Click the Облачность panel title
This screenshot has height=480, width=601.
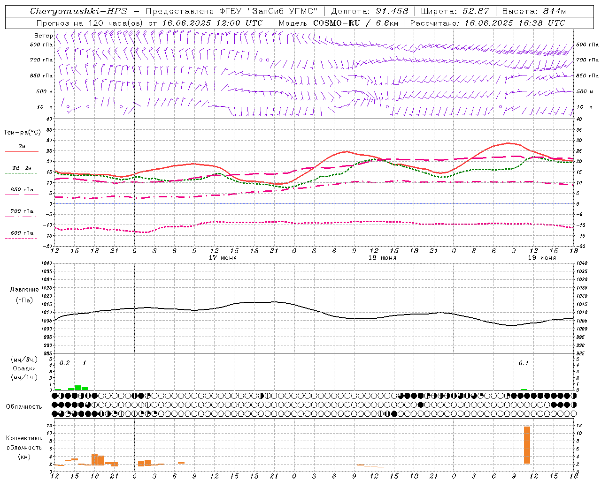24,407
